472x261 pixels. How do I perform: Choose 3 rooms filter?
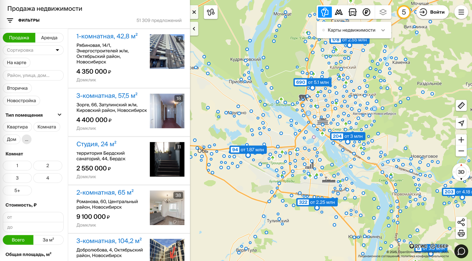(17, 178)
